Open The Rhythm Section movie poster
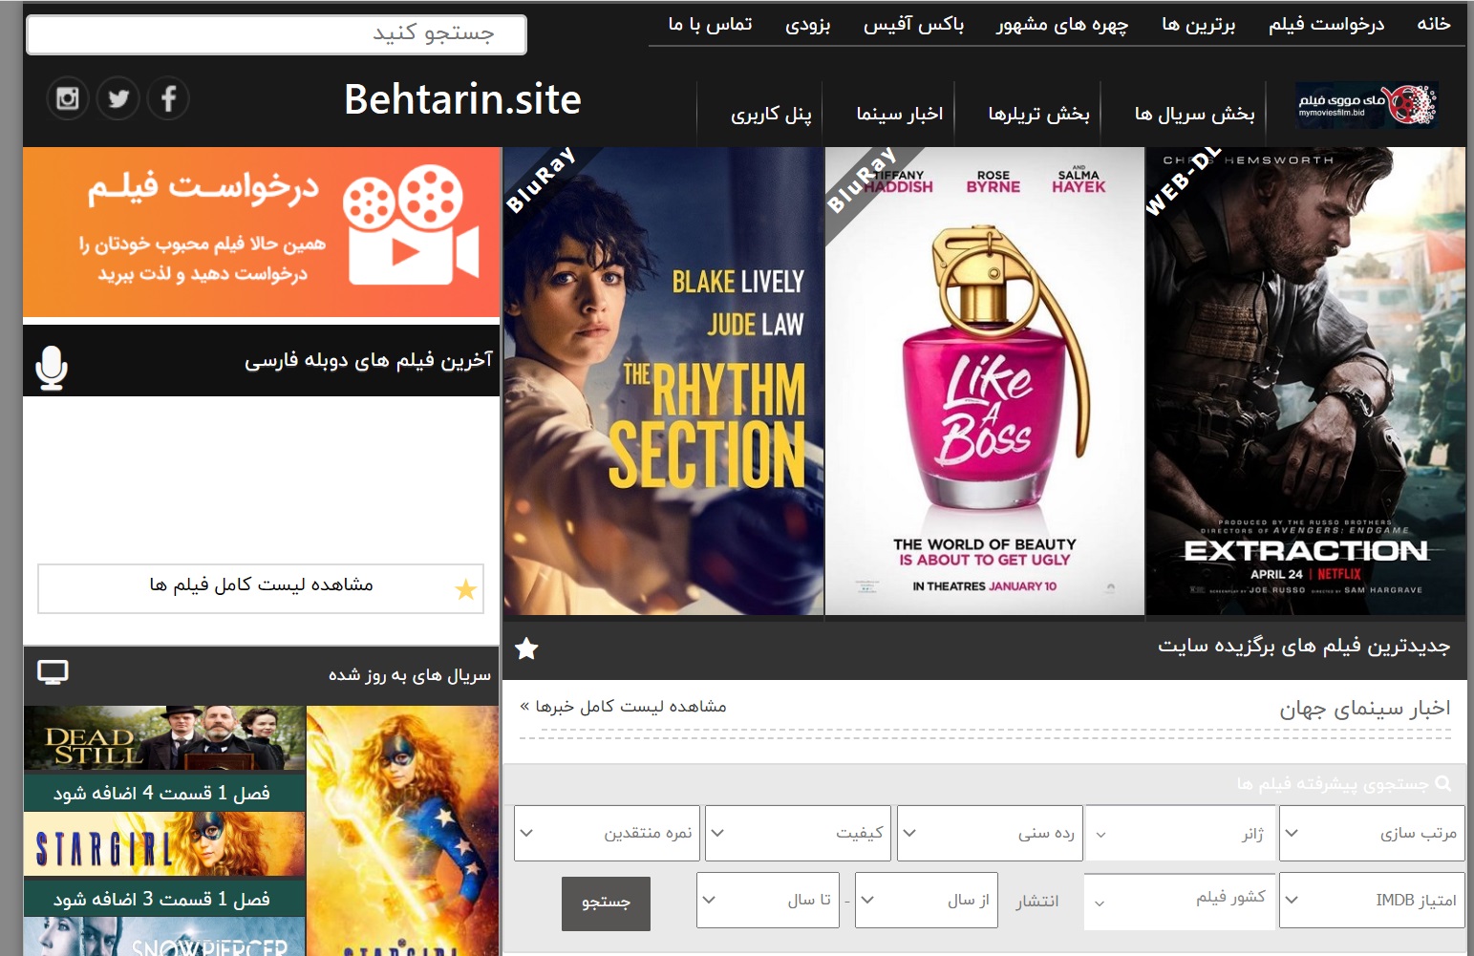 [x=664, y=381]
